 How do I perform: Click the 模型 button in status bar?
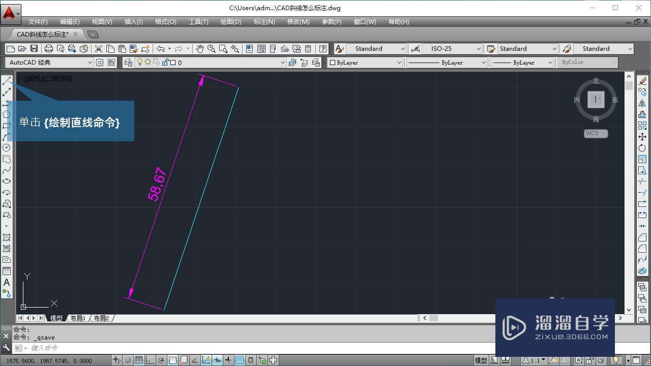coord(481,360)
